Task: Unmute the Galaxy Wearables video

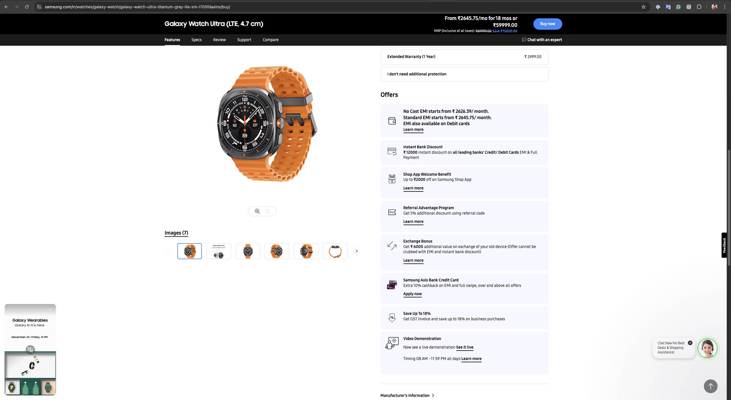Action: [30, 349]
